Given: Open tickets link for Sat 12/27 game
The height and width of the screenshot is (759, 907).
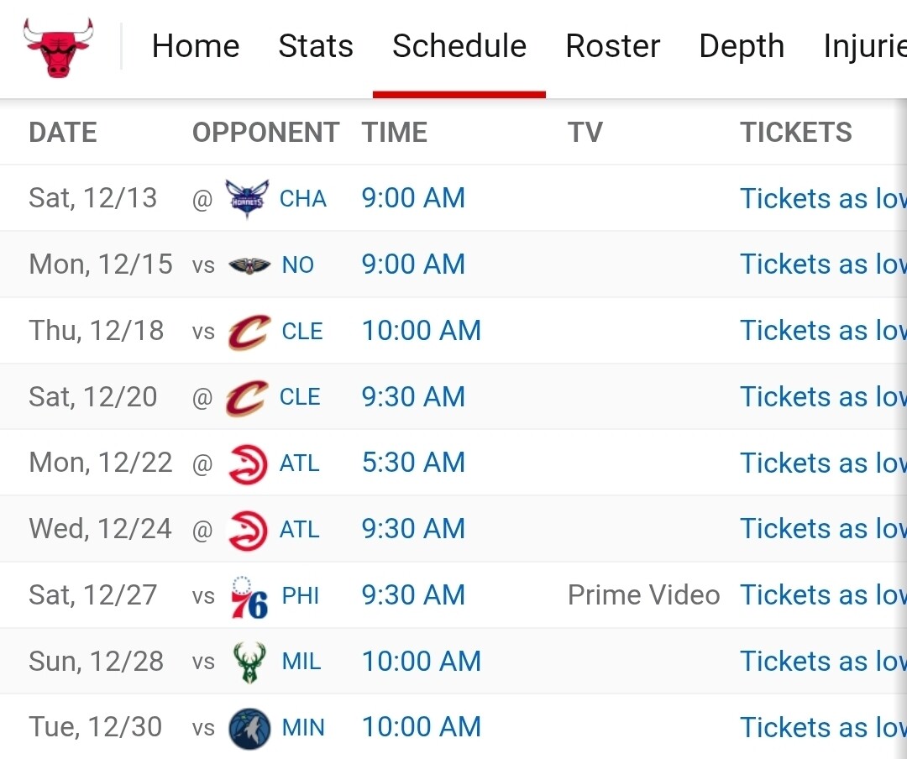Looking at the screenshot, I should pos(822,595).
